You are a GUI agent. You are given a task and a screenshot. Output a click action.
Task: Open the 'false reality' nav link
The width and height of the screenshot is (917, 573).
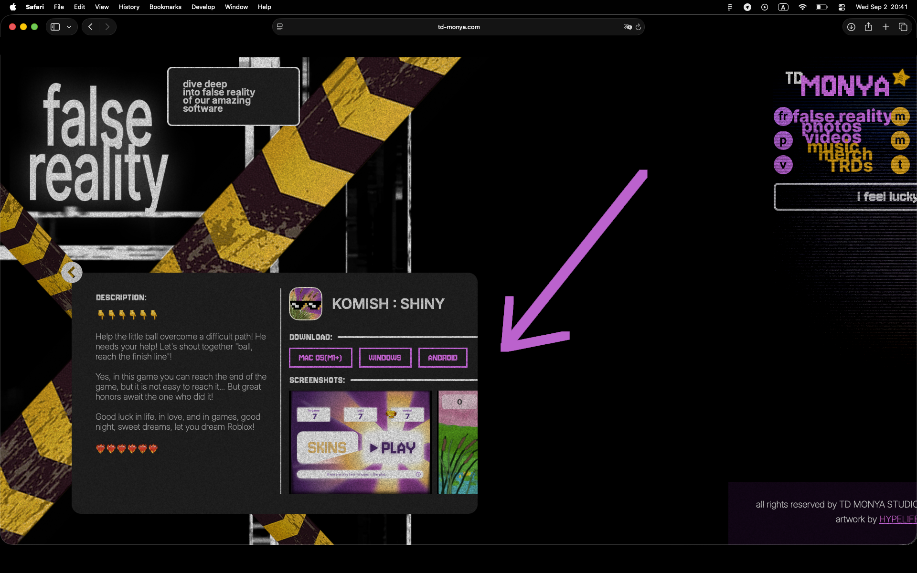click(842, 115)
